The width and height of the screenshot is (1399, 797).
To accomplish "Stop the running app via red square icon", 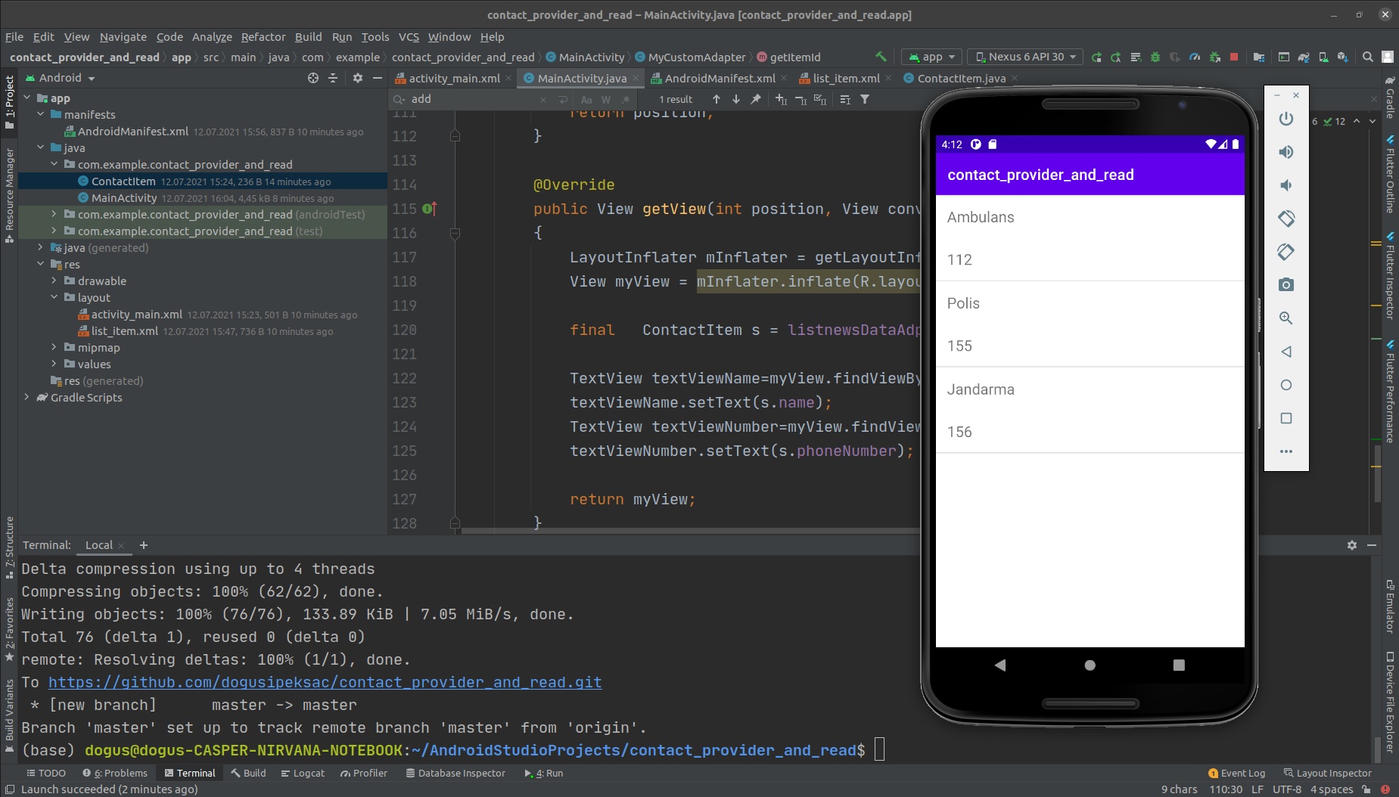I will coord(1233,57).
